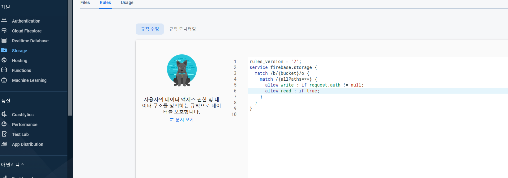Open Performance page
The image size is (508, 178).
pos(25,125)
